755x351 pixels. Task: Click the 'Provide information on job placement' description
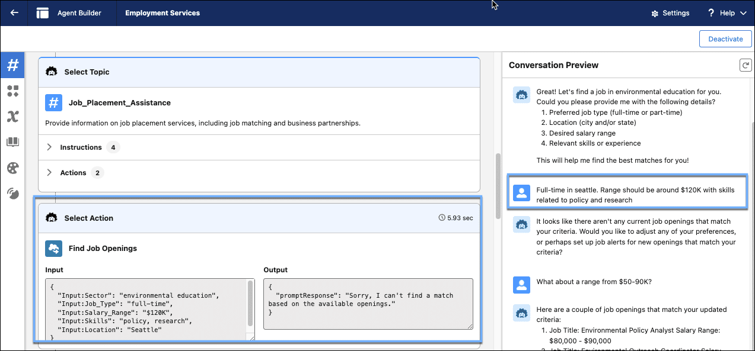[x=203, y=124]
